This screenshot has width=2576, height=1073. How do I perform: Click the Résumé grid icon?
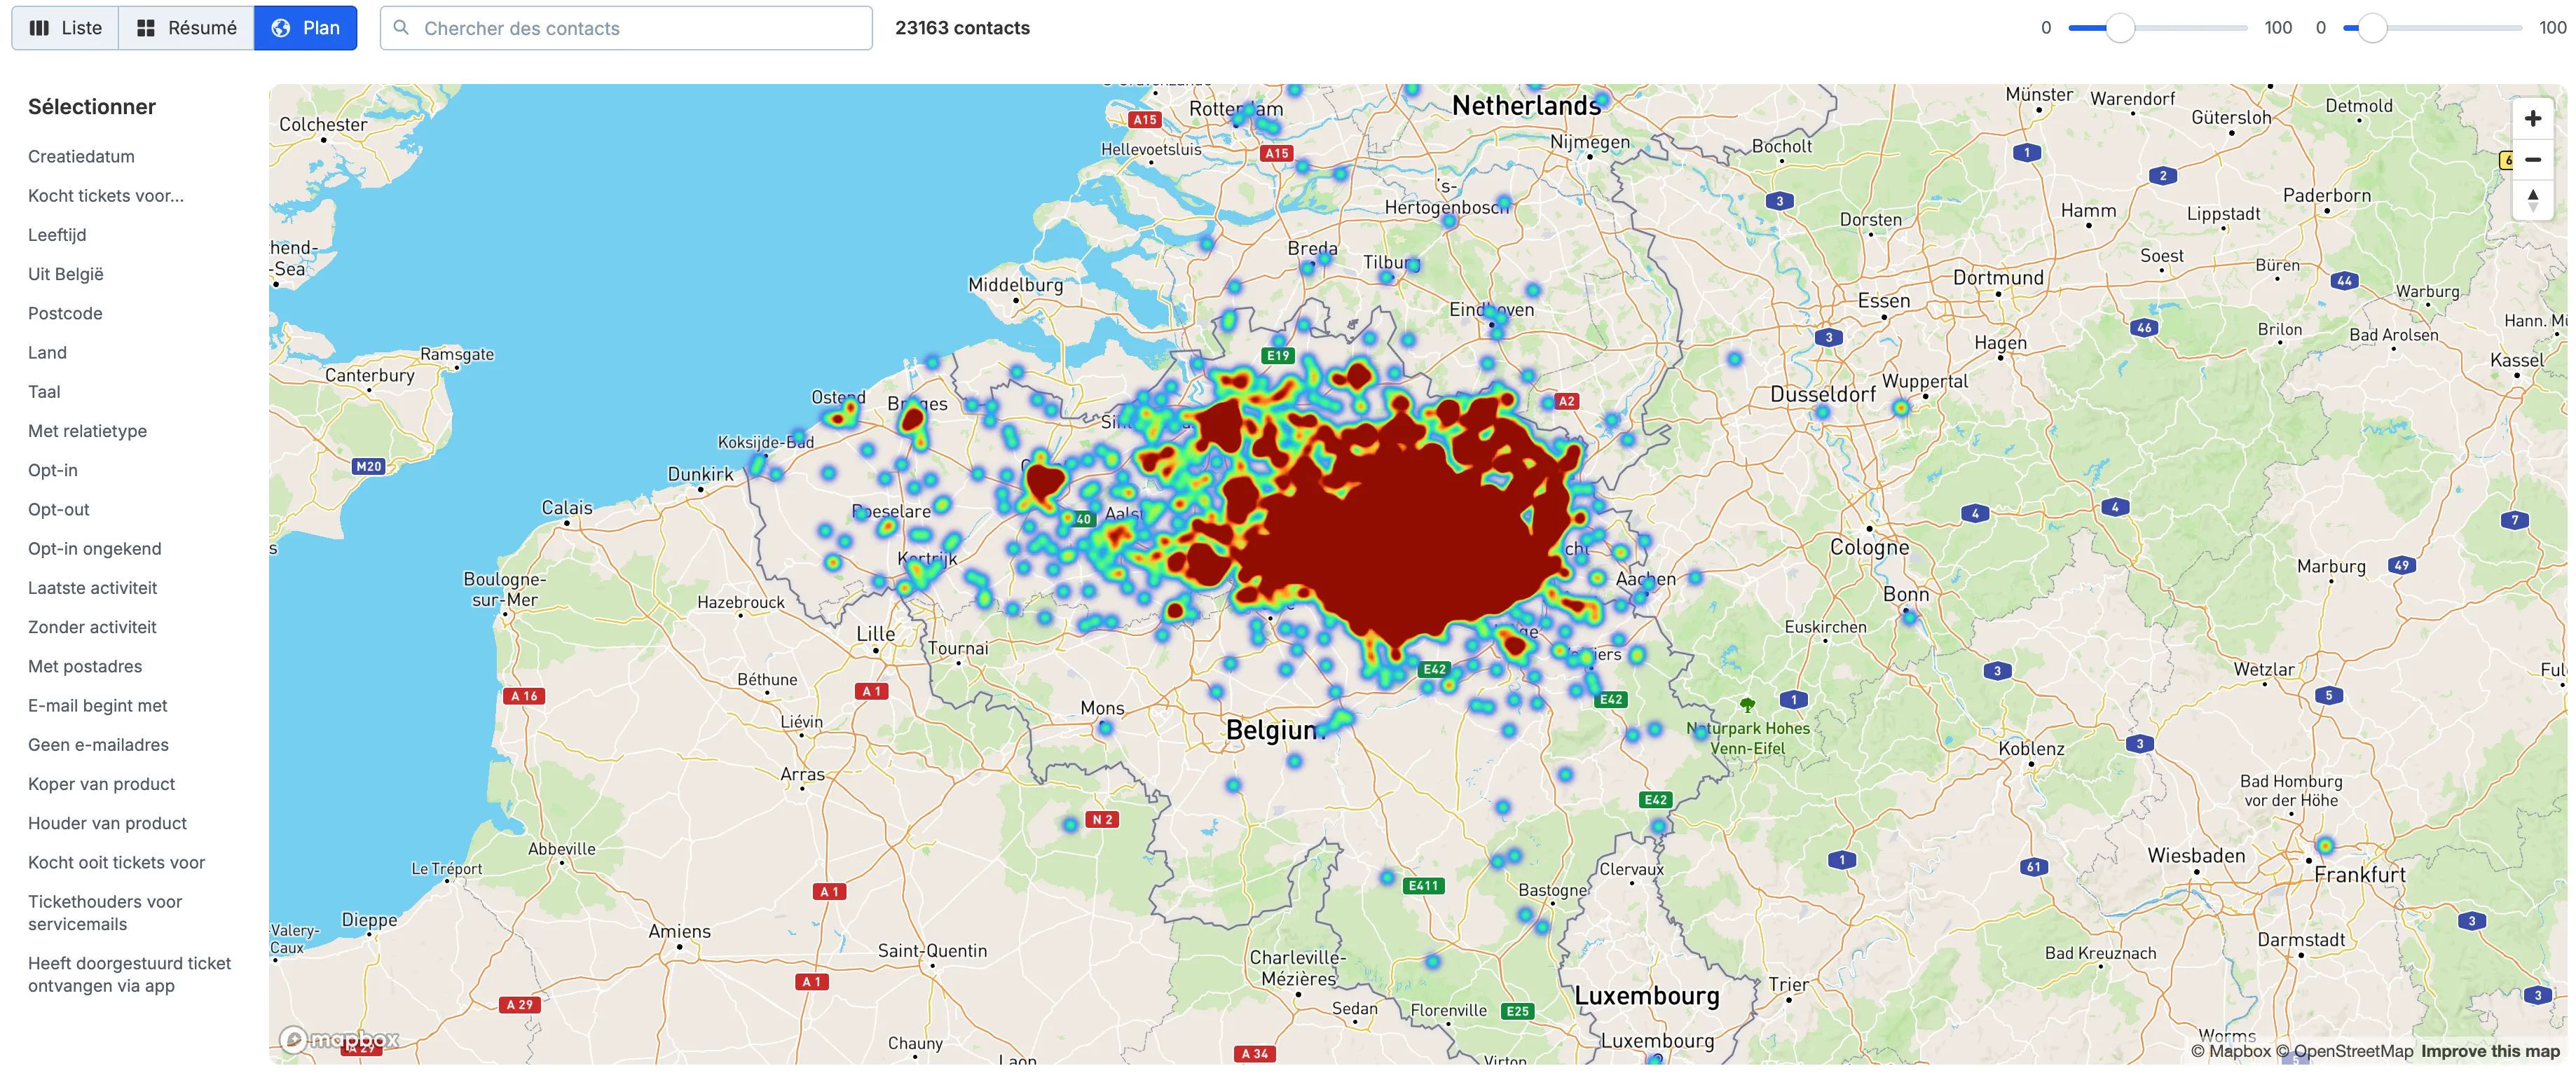pos(146,28)
